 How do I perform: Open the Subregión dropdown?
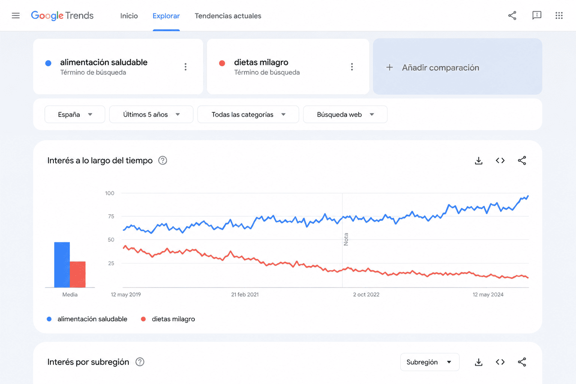(430, 362)
